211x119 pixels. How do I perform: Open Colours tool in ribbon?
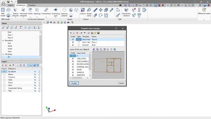83,11
